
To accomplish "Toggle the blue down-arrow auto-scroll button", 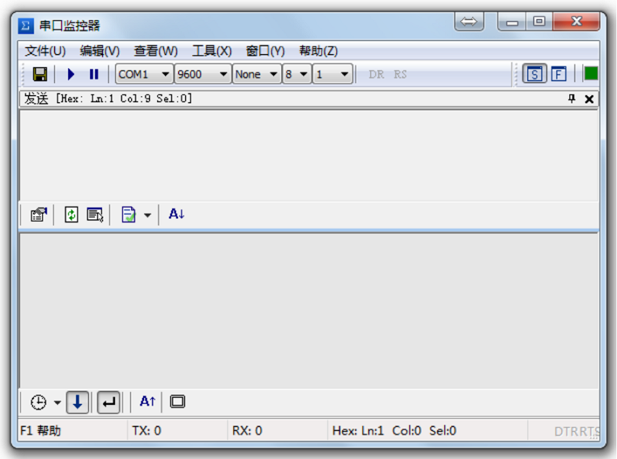I will (x=78, y=402).
